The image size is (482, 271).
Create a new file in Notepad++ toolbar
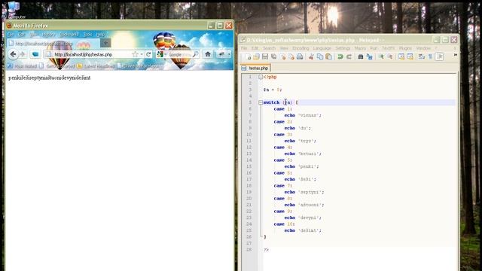(x=248, y=56)
